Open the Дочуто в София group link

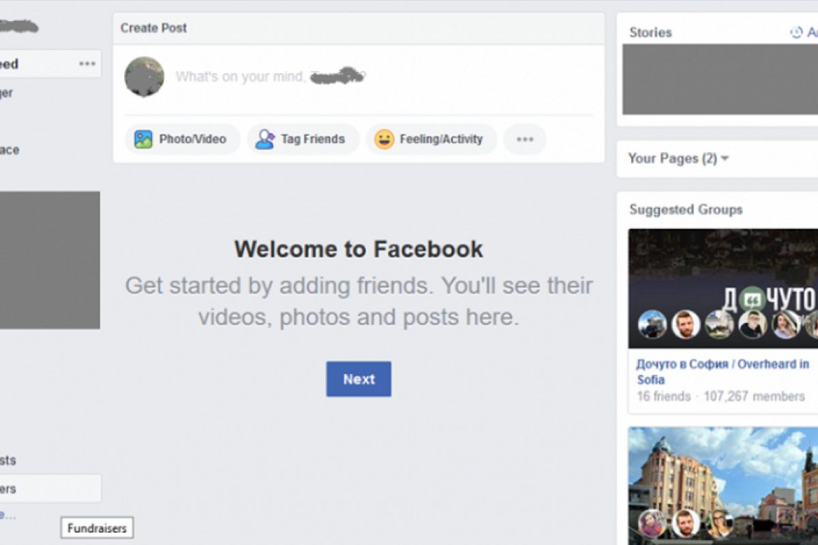click(723, 372)
